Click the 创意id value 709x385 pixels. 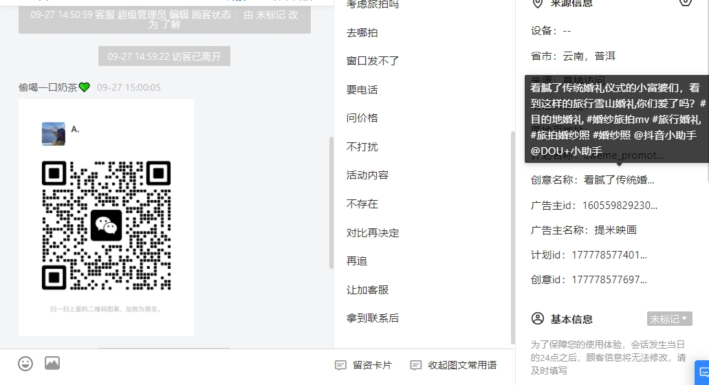coord(609,280)
